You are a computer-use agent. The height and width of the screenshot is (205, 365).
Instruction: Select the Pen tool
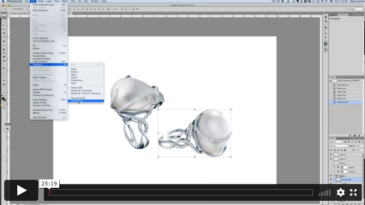tap(4, 73)
